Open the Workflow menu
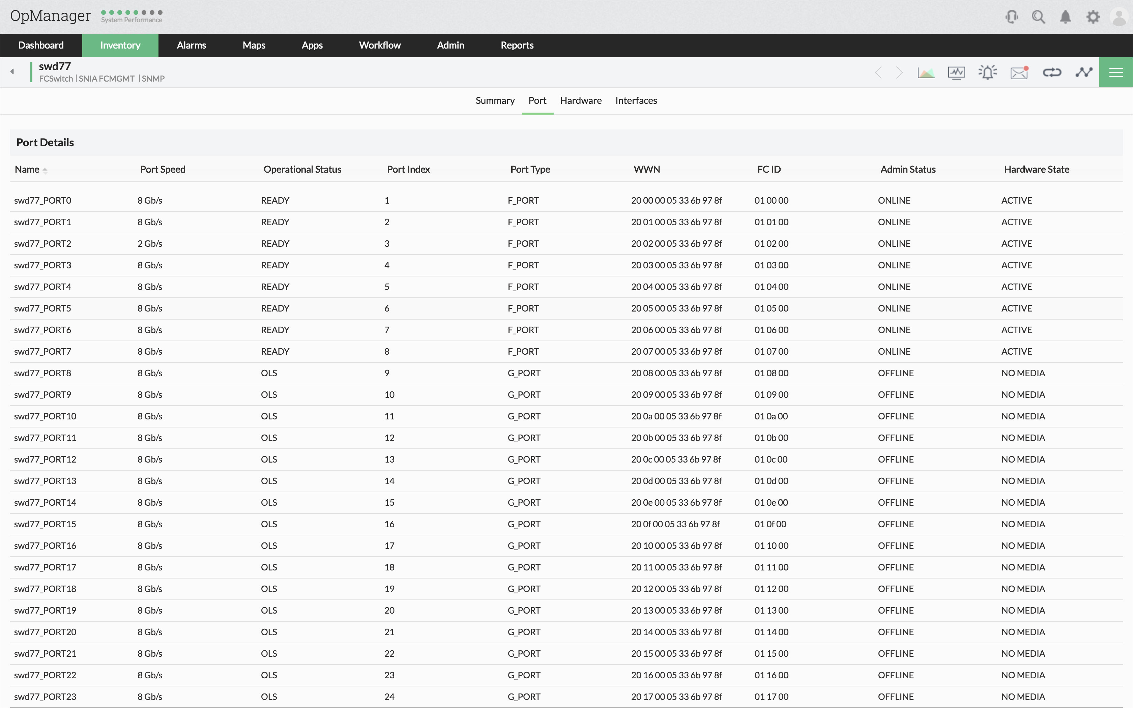Screen dimensions: 1133x708 point(380,46)
